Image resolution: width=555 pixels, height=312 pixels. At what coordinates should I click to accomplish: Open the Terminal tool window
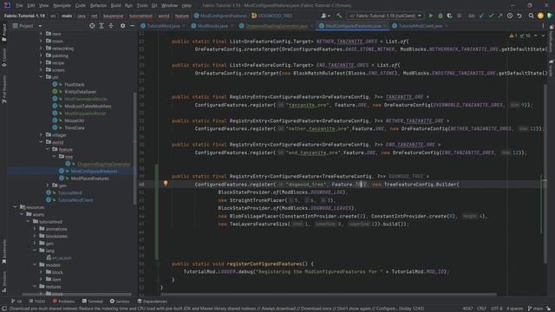click(x=93, y=302)
